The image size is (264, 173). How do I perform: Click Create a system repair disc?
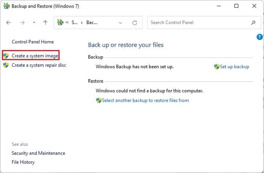point(39,65)
